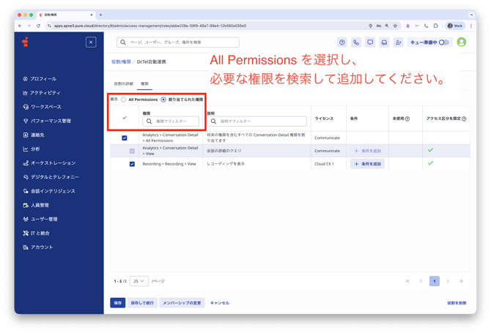This screenshot has height=333, width=491.
Task: Click the メンバーシップの変更 button
Action: [182, 303]
